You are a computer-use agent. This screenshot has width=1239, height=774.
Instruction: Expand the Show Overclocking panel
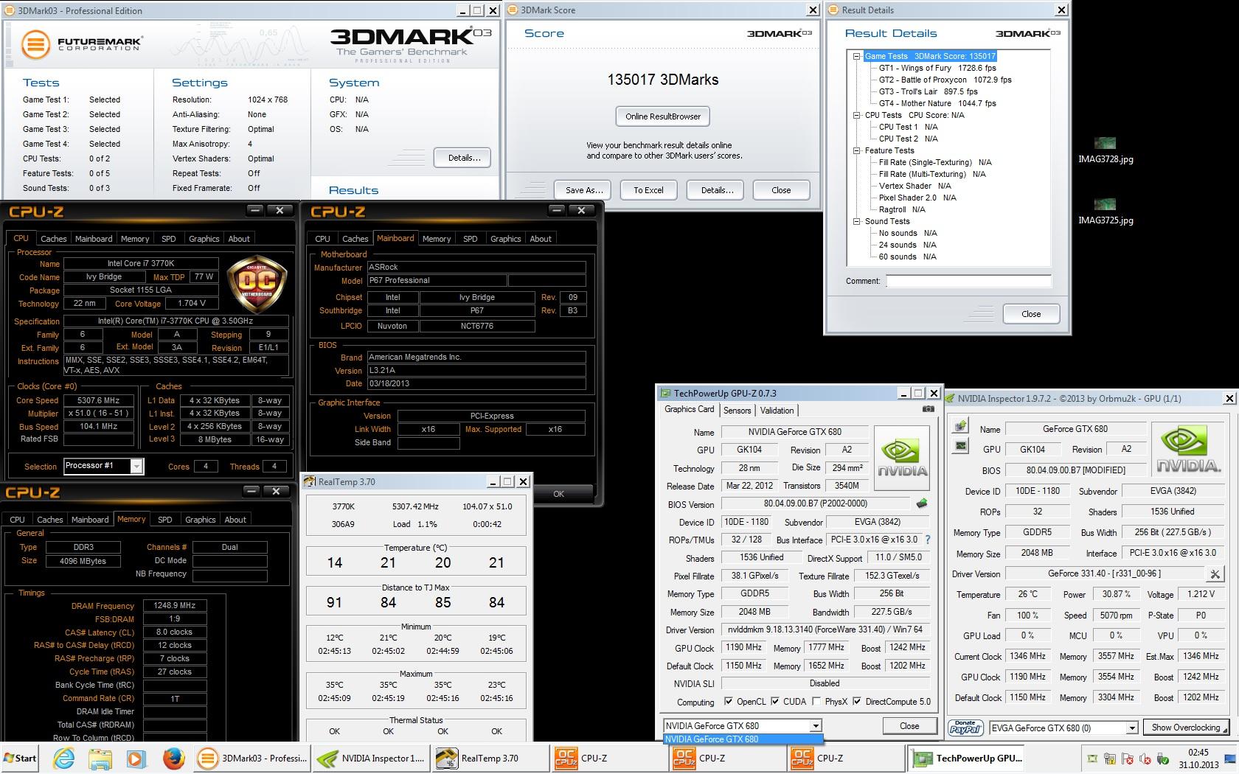pyautogui.click(x=1186, y=728)
